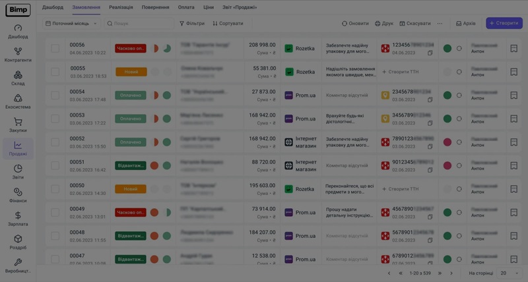Open Оплачено status dropdown for order 00054
Viewport: 528px width, 282px height.
click(130, 96)
